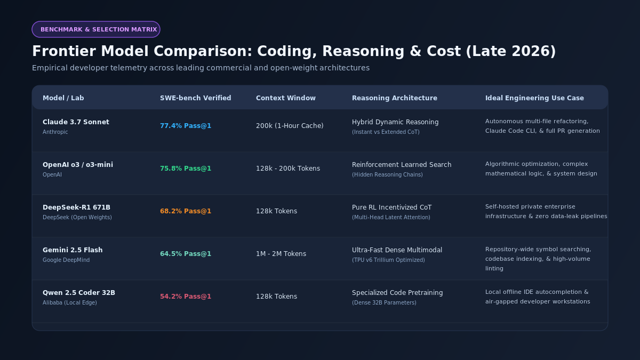The height and width of the screenshot is (360, 640).
Task: Select the "SWE-bench Verified" column header
Action: pyautogui.click(x=196, y=98)
